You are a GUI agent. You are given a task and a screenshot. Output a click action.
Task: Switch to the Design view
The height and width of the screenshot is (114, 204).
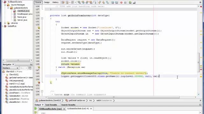click(x=47, y=2)
